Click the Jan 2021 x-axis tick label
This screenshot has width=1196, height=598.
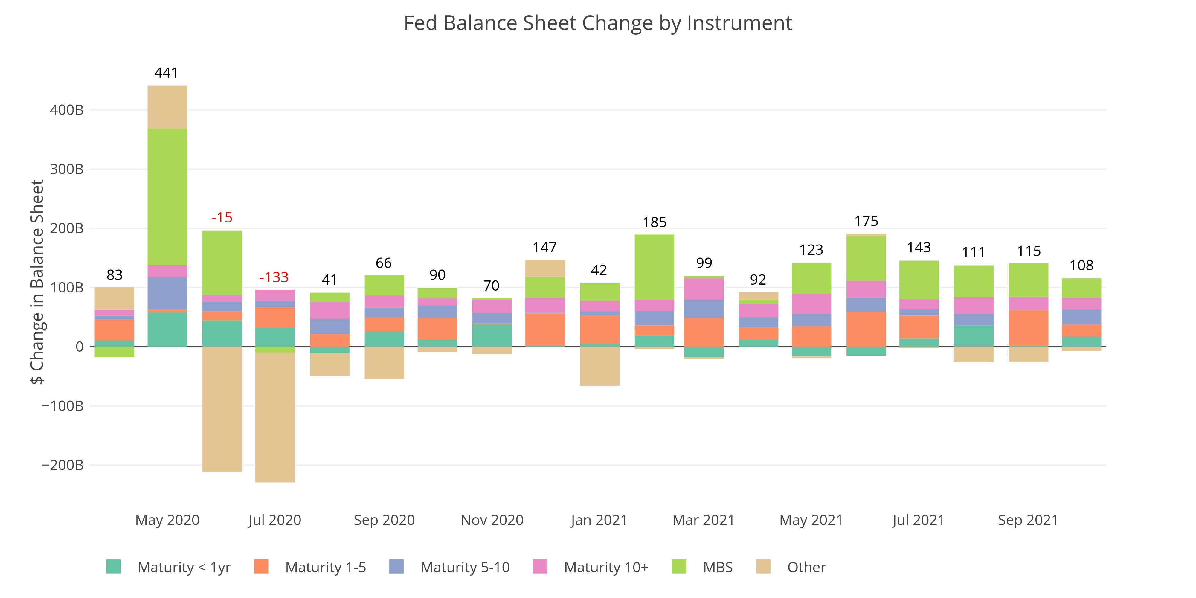click(x=599, y=520)
